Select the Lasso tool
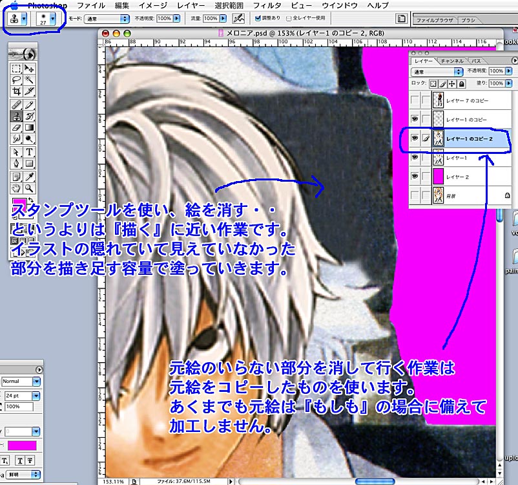 pyautogui.click(x=16, y=80)
